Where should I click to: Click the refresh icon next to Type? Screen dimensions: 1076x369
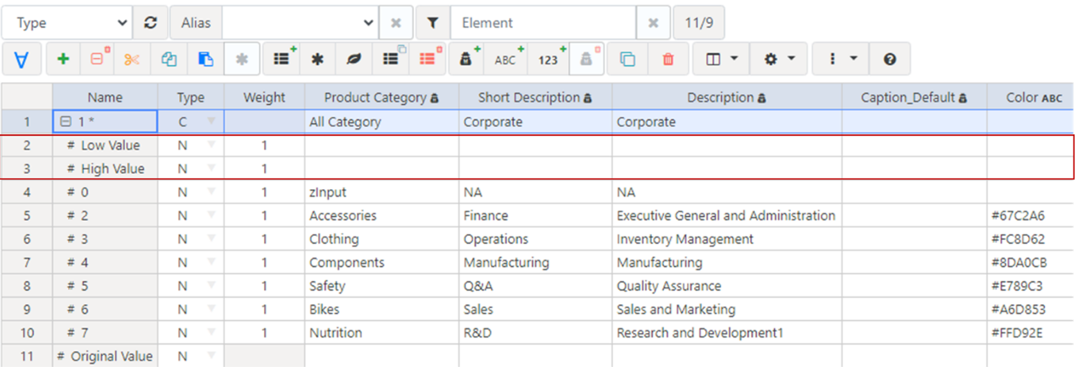[x=150, y=23]
